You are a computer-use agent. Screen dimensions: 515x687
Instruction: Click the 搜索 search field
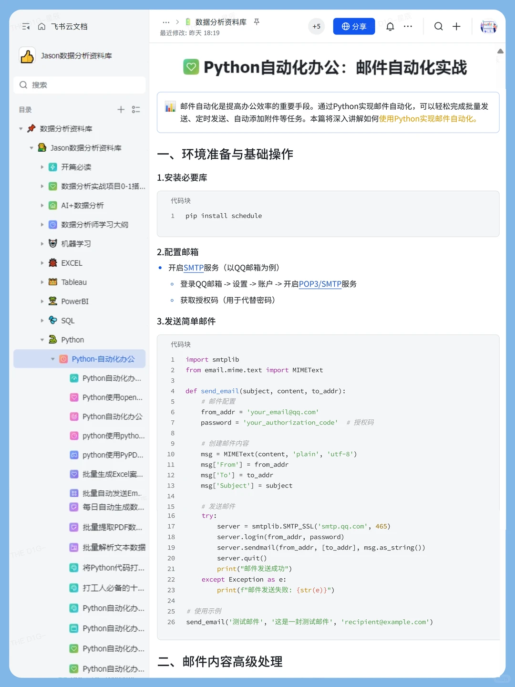[79, 85]
